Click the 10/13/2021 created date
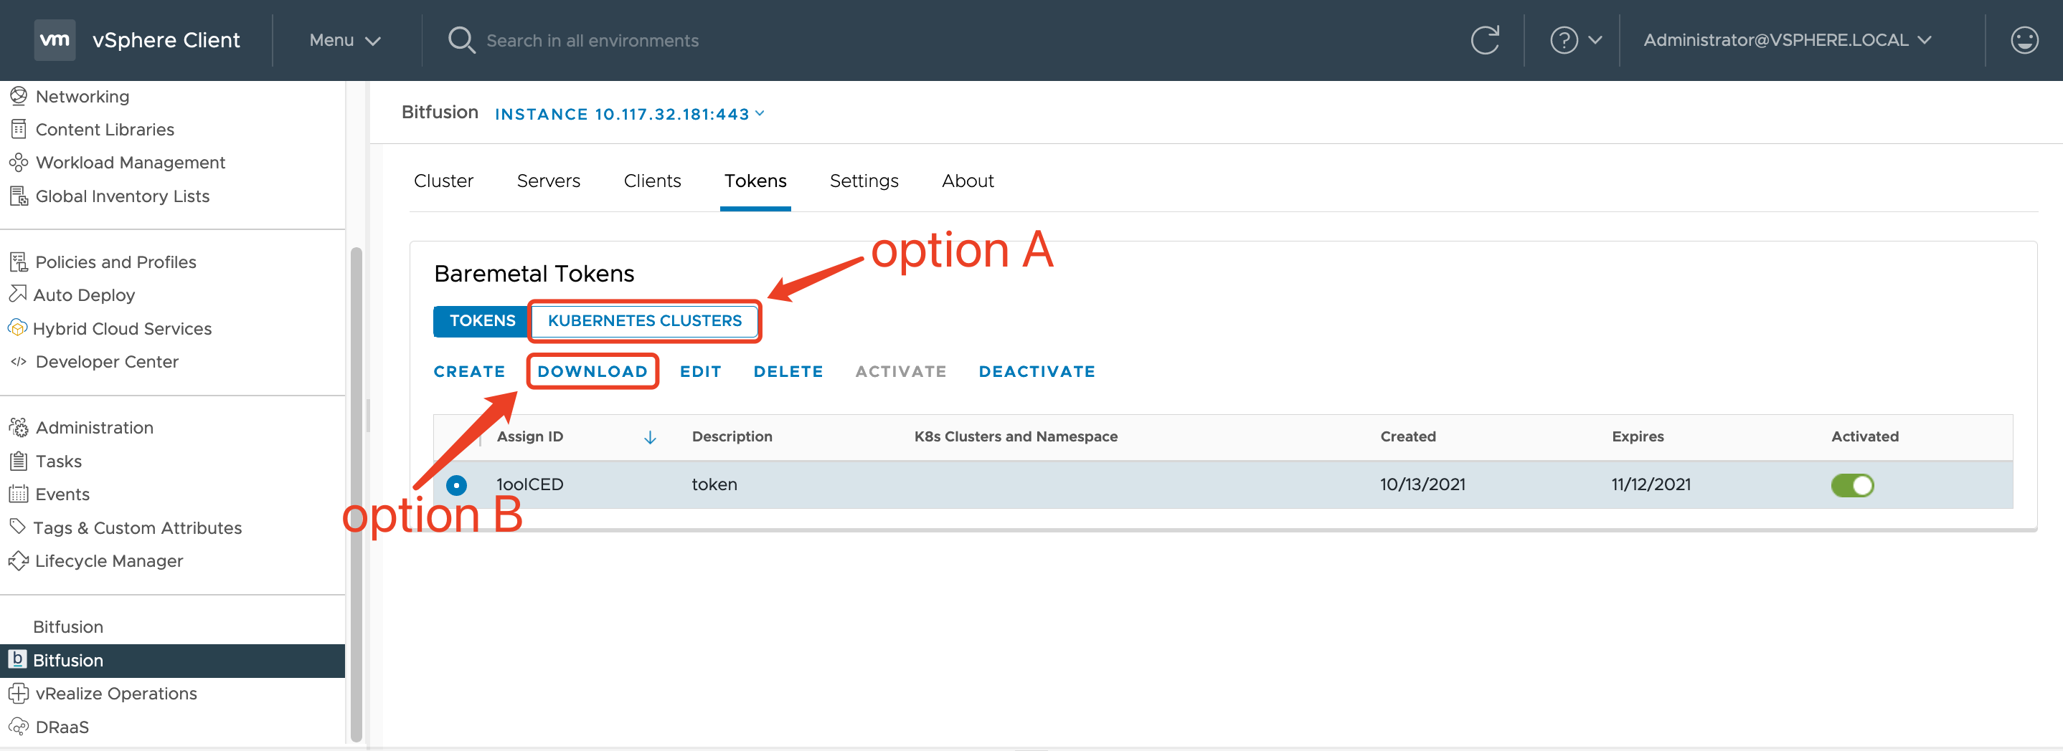 click(x=1422, y=484)
